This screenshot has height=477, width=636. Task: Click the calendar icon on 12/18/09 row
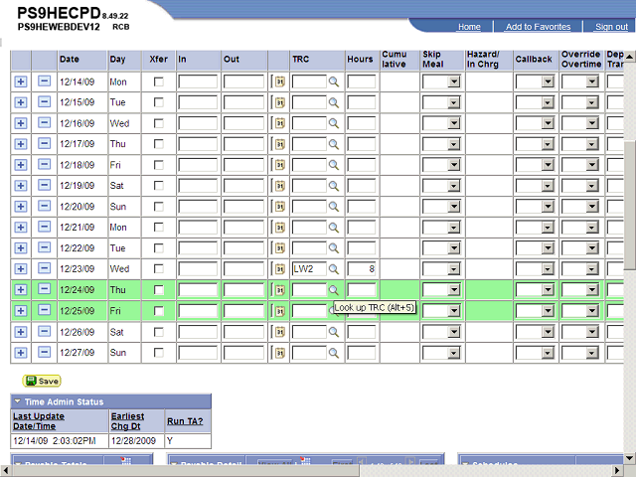[279, 165]
